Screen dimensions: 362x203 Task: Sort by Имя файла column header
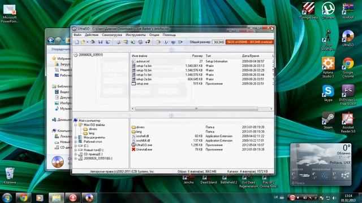[x=140, y=56]
